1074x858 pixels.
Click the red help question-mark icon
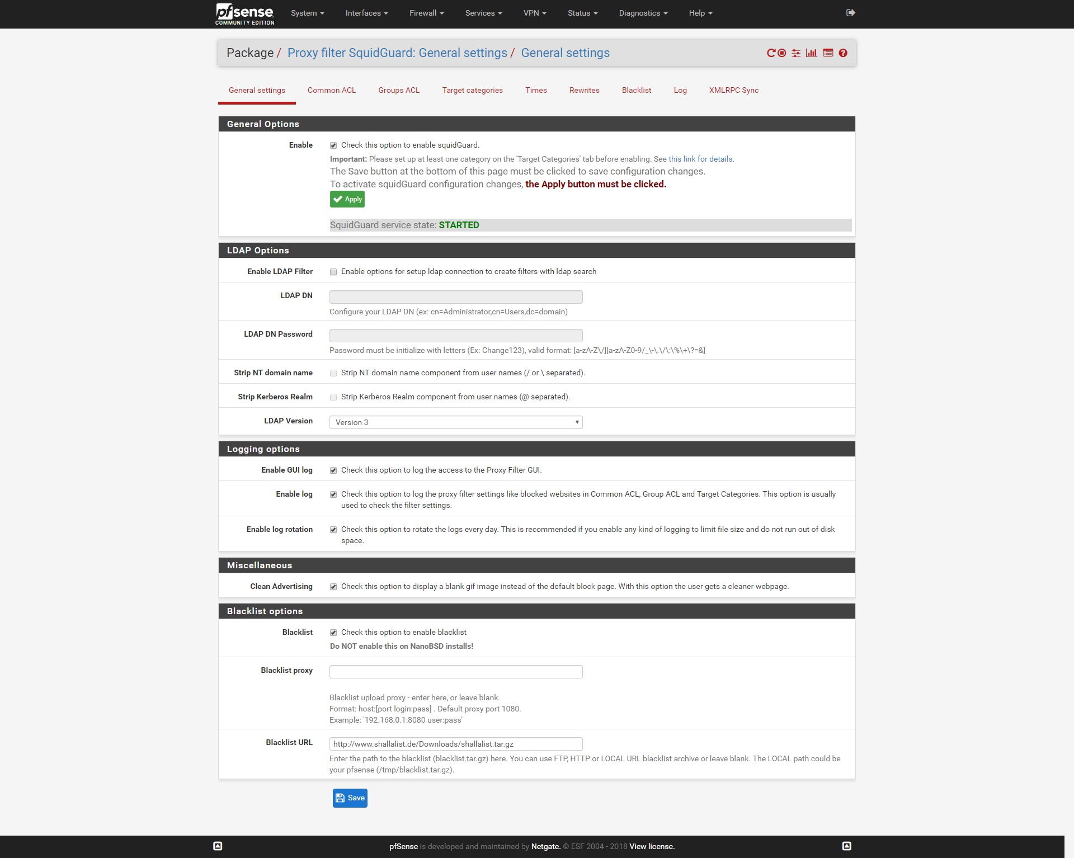pos(843,53)
